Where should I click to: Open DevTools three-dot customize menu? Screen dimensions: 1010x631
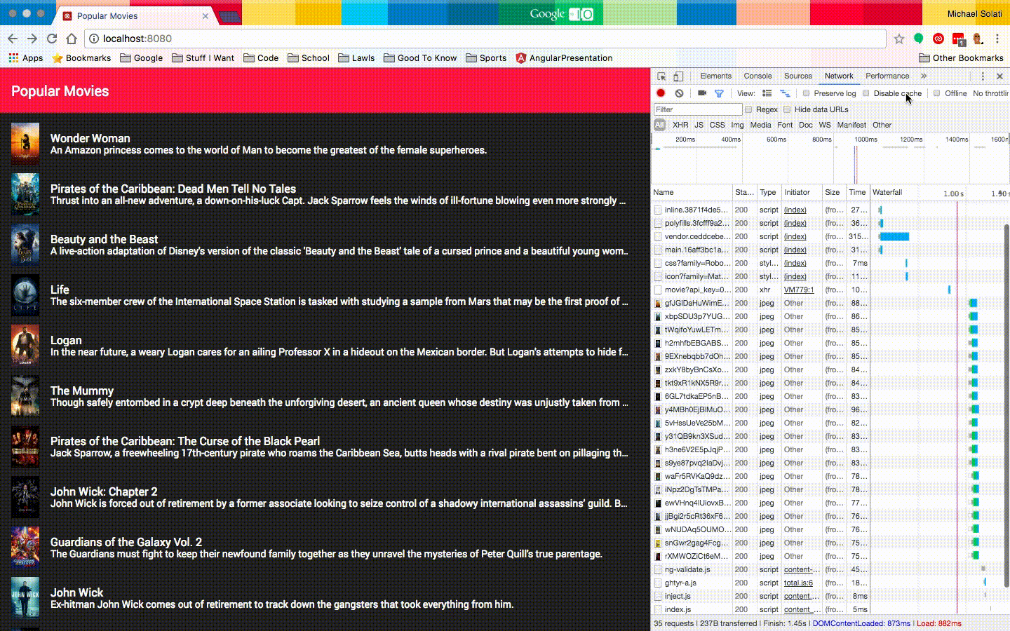(x=983, y=76)
